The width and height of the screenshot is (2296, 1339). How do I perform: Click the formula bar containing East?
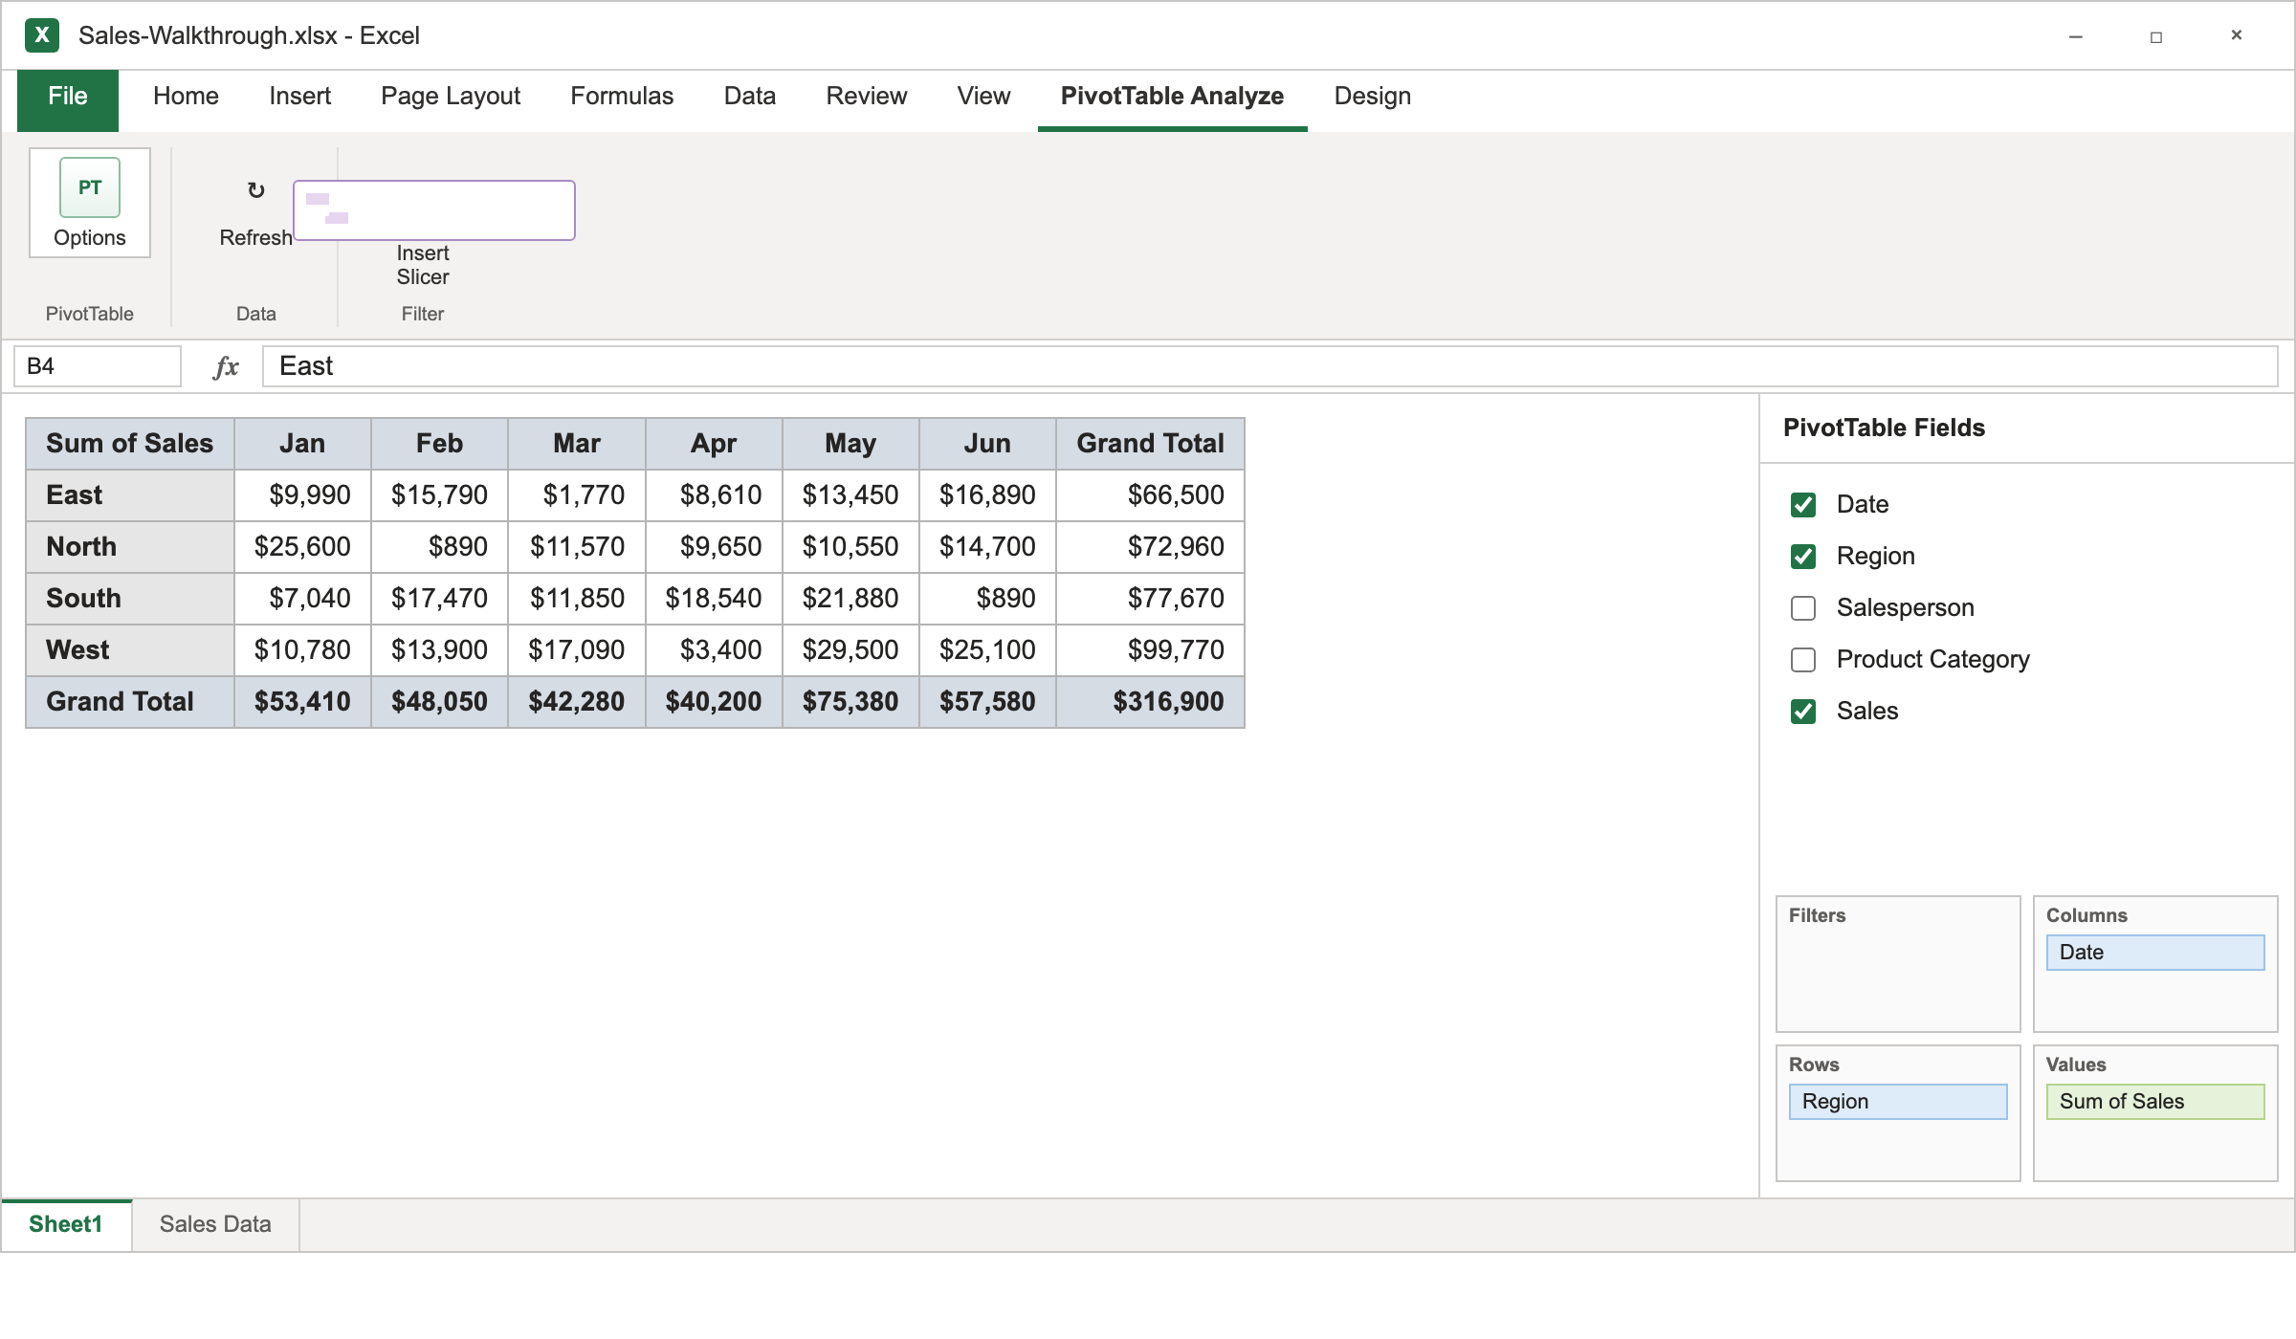[1269, 366]
